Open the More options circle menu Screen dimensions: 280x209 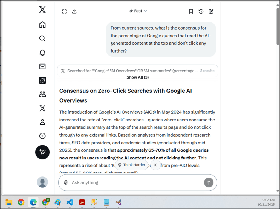42,136
